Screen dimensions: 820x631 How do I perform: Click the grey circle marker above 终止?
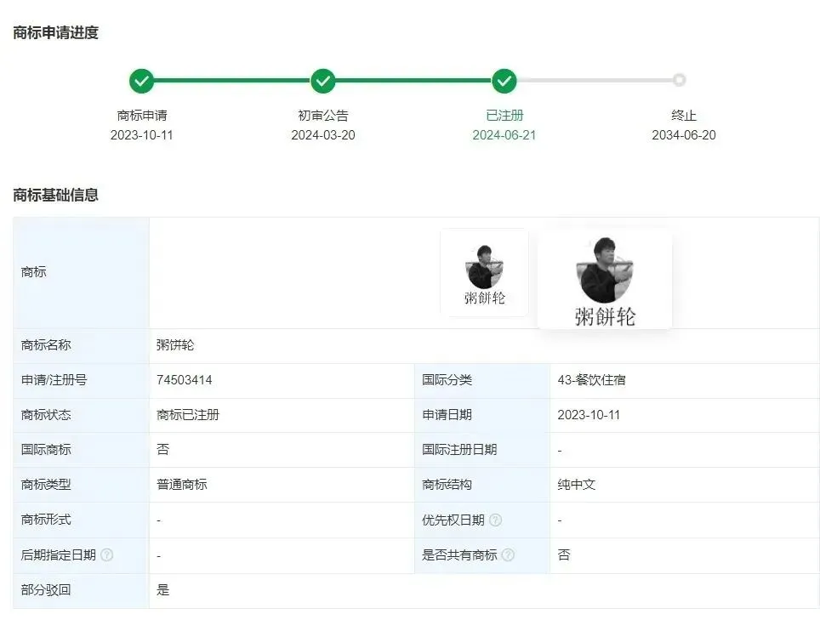[679, 81]
